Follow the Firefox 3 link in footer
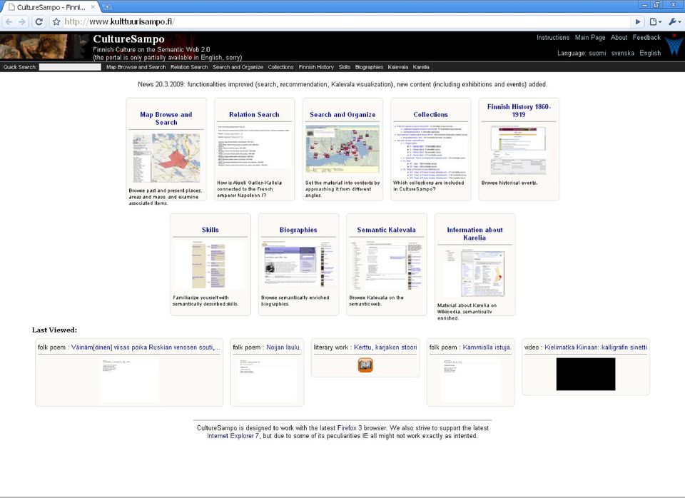Viewport: 685px width, 498px height. pos(350,428)
